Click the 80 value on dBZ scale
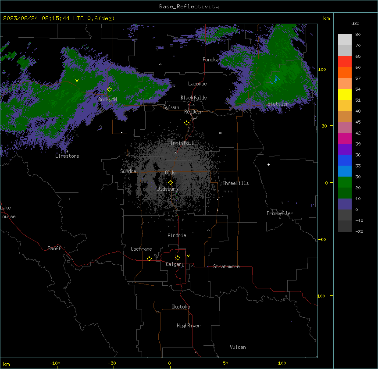The height and width of the screenshot is (369, 378). pos(358,35)
